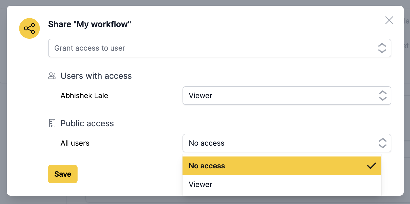Image resolution: width=410 pixels, height=204 pixels.
Task: Open the Grant access to user field
Action: tap(219, 48)
